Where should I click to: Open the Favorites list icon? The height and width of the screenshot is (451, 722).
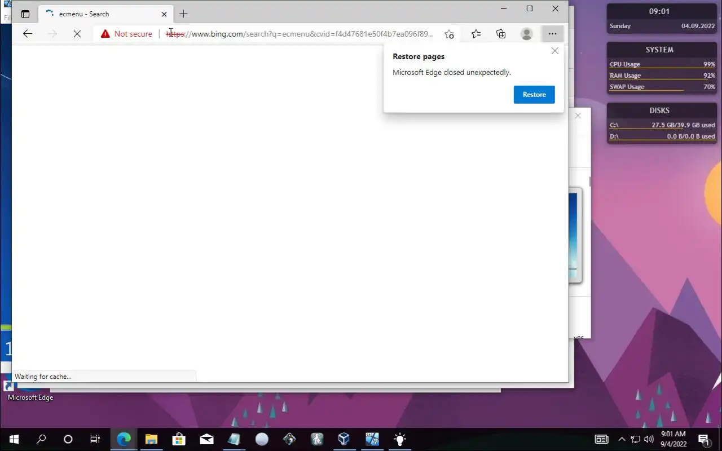click(476, 34)
